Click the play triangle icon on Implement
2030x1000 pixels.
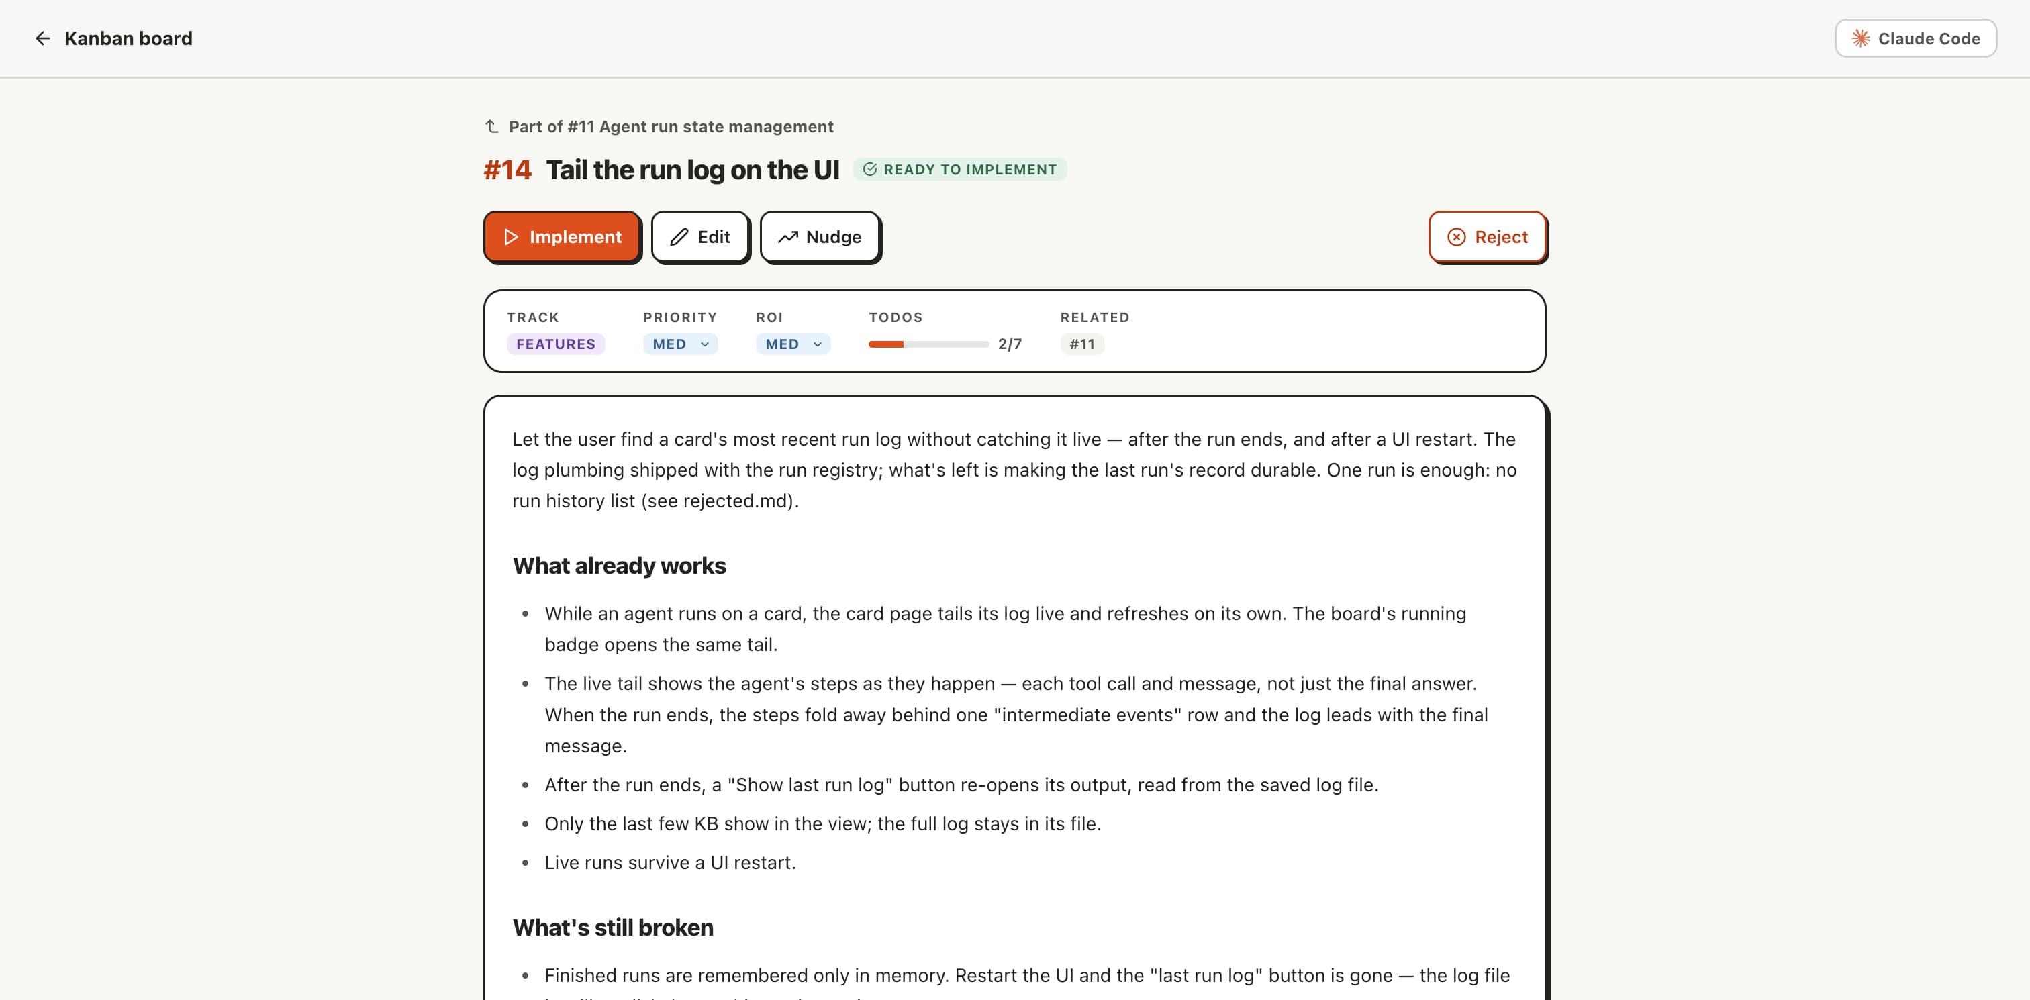point(511,237)
